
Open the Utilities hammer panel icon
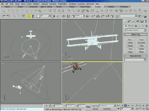[146, 21]
